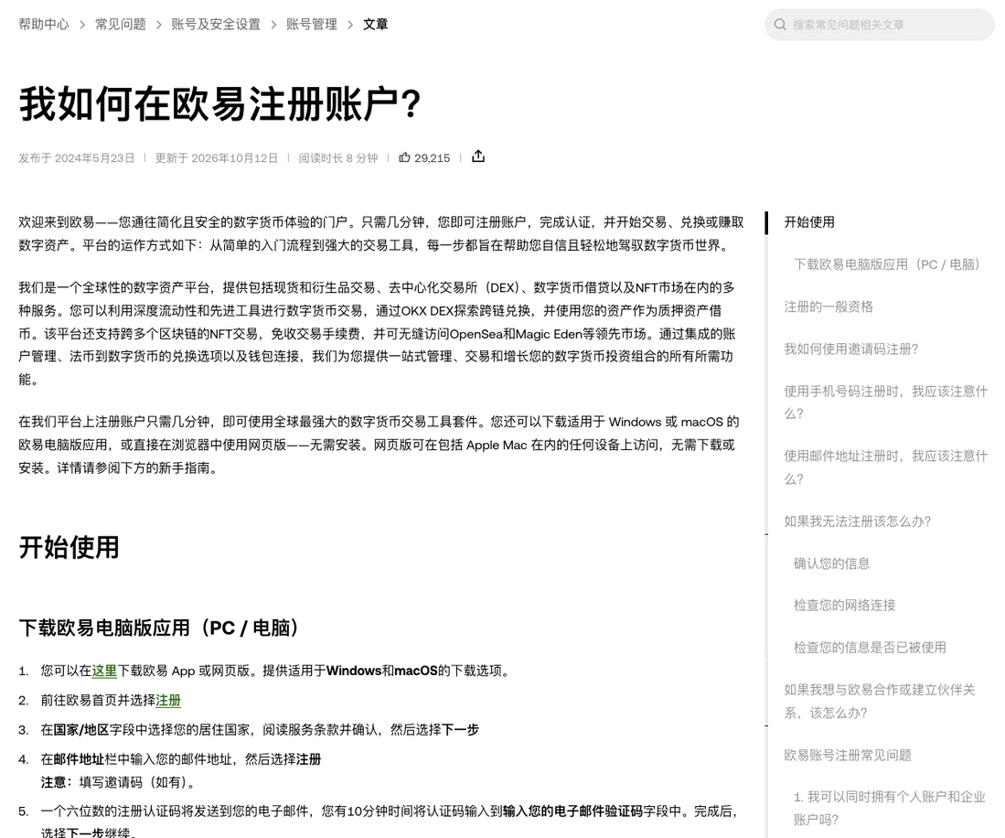Click bold 邮件地址 text in step 4
This screenshot has height=838, width=1005.
pos(79,759)
